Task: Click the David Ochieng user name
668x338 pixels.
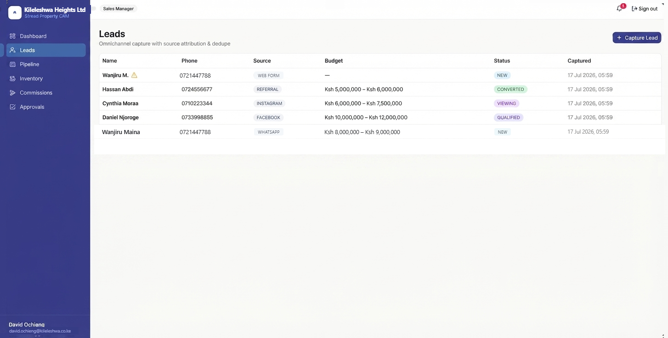Action: click(x=27, y=325)
